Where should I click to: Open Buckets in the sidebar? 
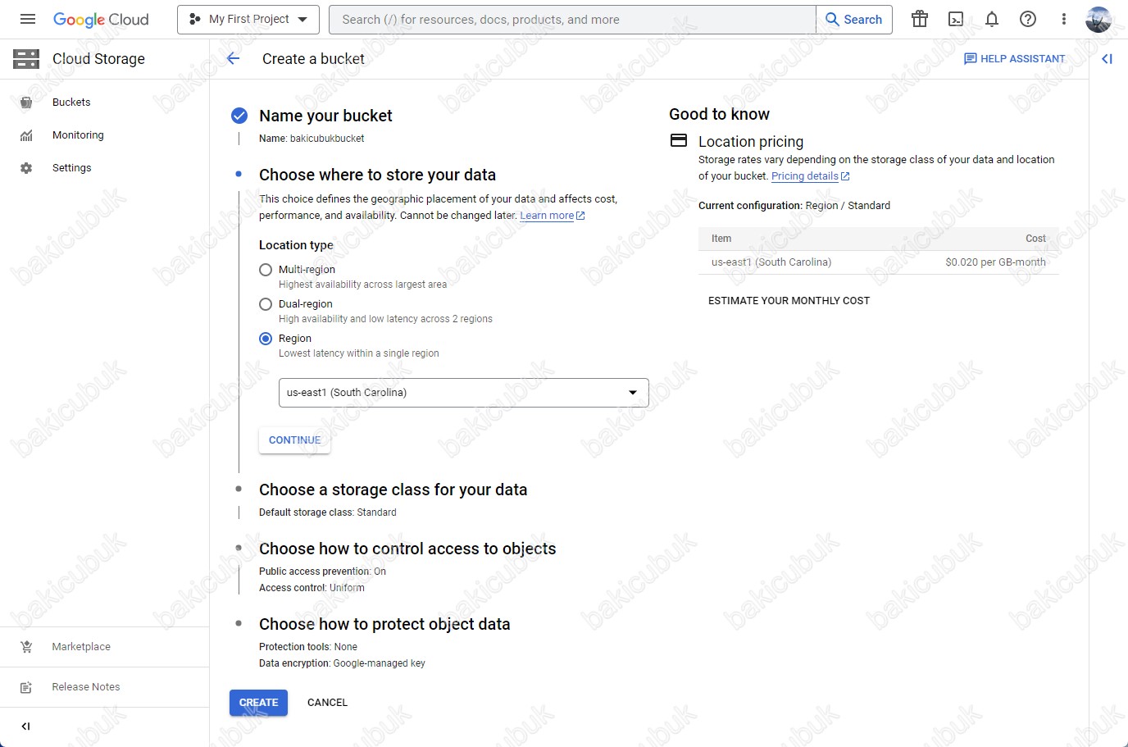[x=71, y=102]
